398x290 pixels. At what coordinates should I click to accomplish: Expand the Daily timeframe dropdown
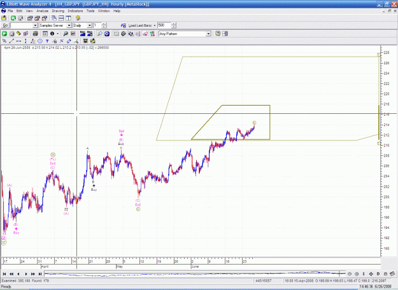(x=90, y=25)
